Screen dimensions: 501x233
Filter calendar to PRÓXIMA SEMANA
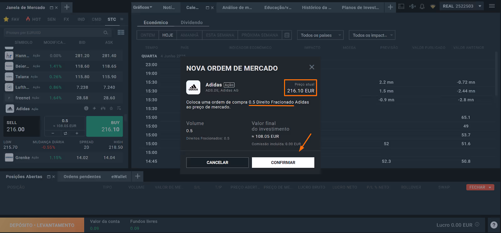pyautogui.click(x=260, y=35)
